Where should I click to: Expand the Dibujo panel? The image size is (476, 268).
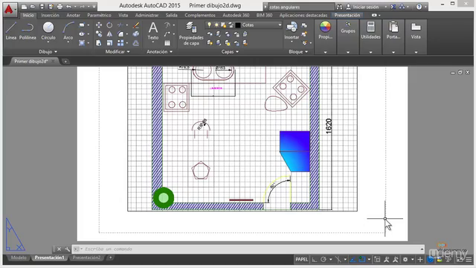pos(48,51)
